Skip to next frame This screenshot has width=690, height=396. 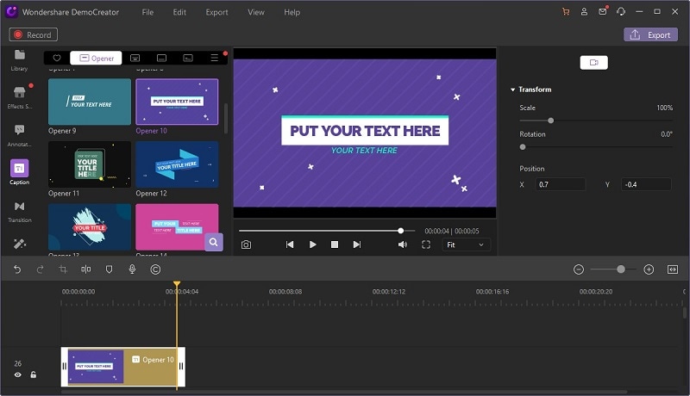click(x=357, y=244)
